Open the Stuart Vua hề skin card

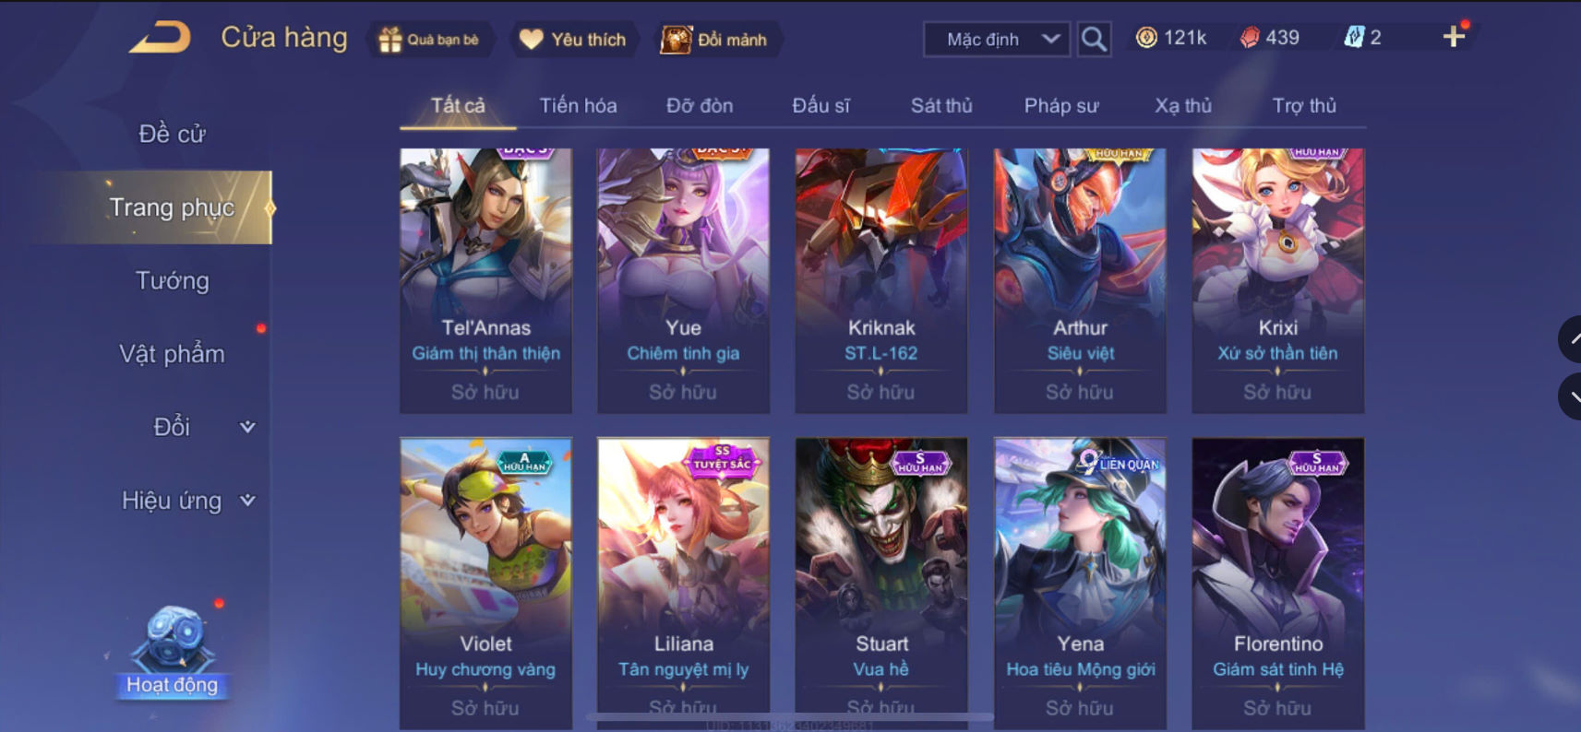tap(881, 584)
